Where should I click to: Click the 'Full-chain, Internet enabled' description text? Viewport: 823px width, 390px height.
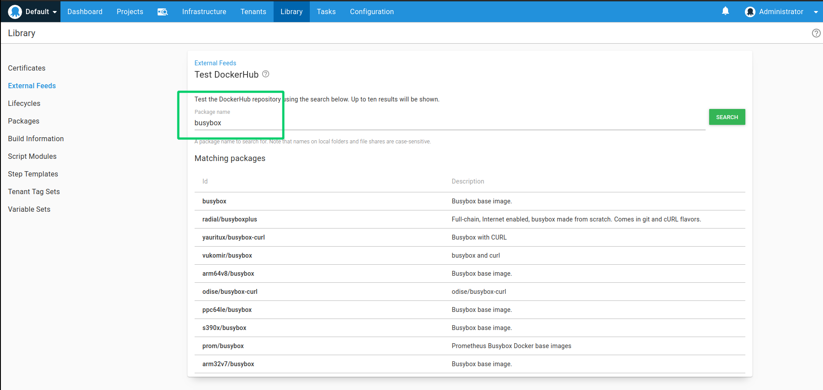coord(576,219)
